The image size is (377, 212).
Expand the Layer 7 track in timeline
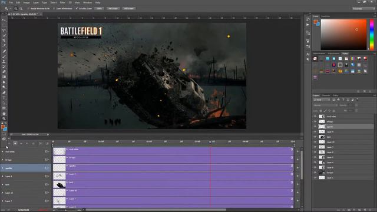pos(2,201)
